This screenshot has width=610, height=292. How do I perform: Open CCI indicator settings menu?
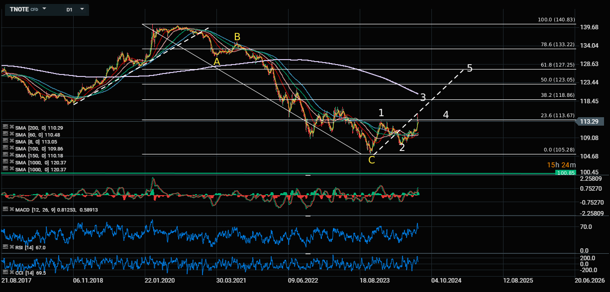[x=5, y=273]
